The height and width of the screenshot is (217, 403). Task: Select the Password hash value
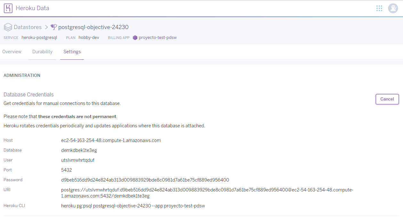145,180
